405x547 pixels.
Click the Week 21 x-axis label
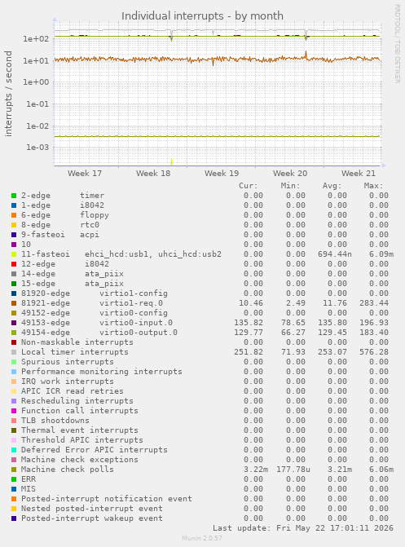(359, 174)
